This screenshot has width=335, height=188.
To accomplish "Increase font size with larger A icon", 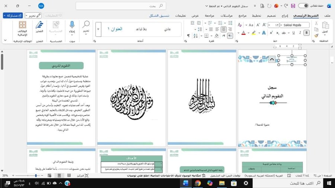I will [x=264, y=25].
